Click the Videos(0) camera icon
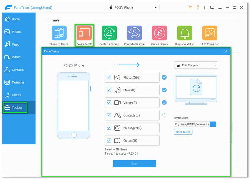The height and width of the screenshot is (179, 250). click(x=117, y=103)
